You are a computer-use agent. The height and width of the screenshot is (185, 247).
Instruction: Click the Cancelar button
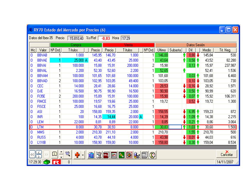(227, 154)
